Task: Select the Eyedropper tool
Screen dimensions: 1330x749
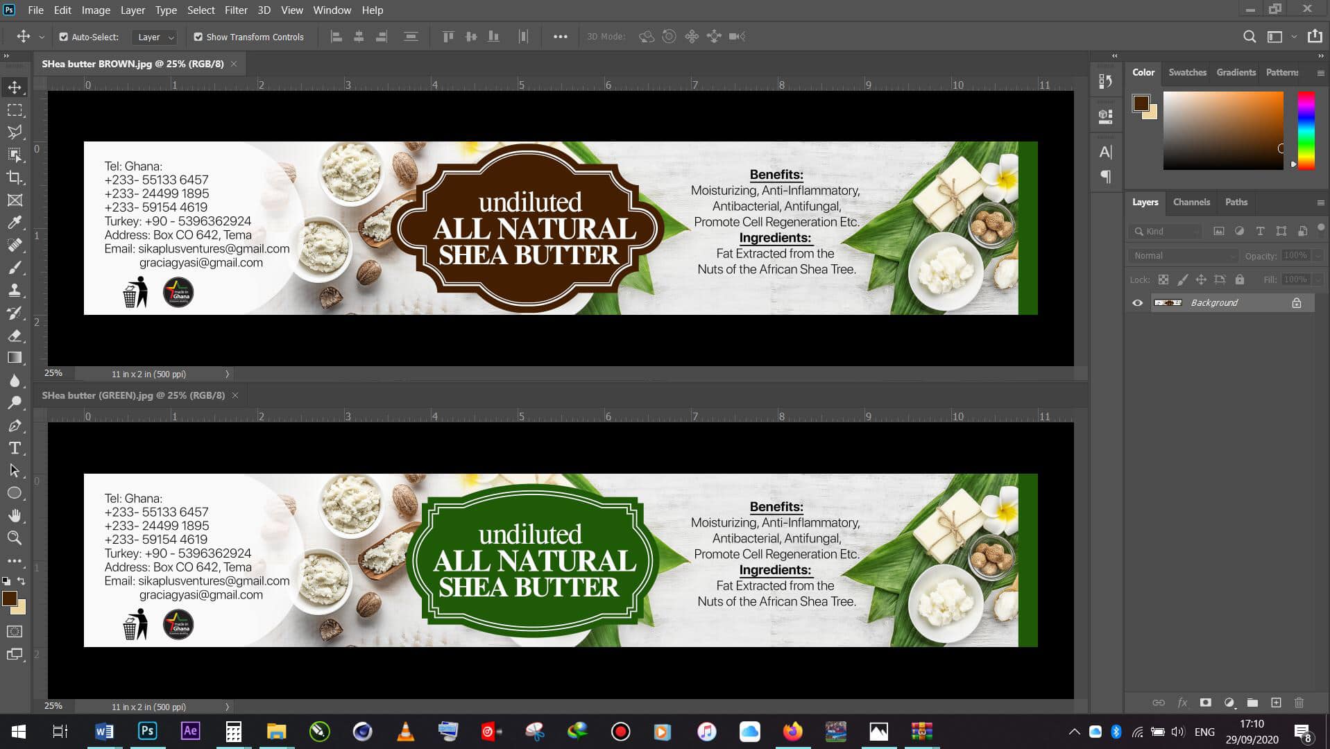Action: tap(15, 223)
